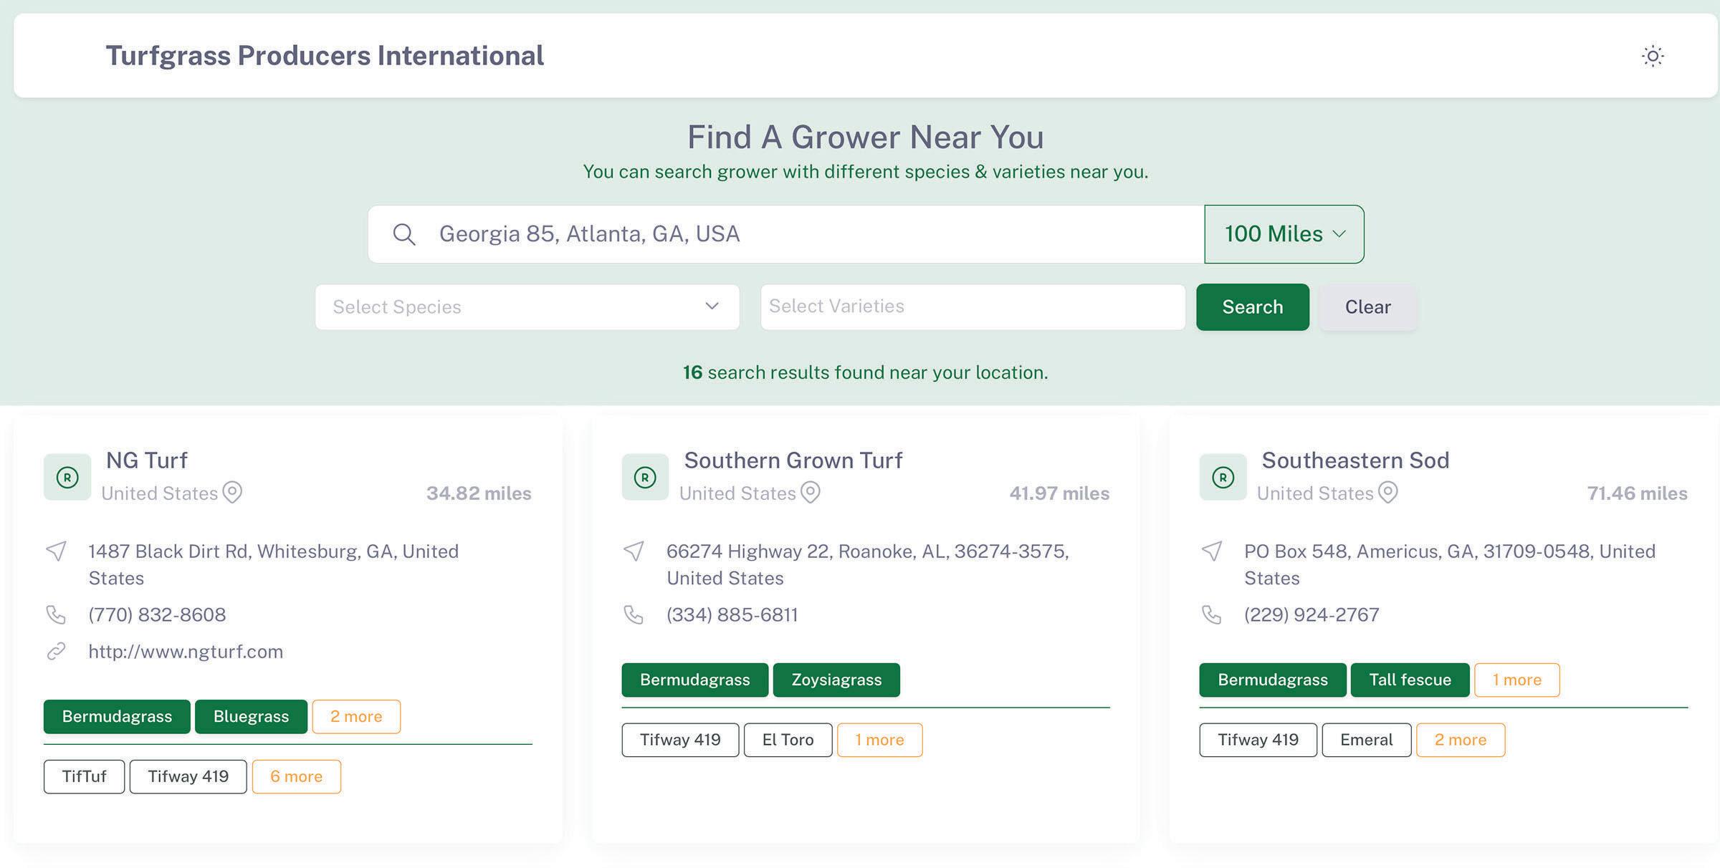Open the Select Varieties field
This screenshot has width=1720, height=868.
pos(973,307)
